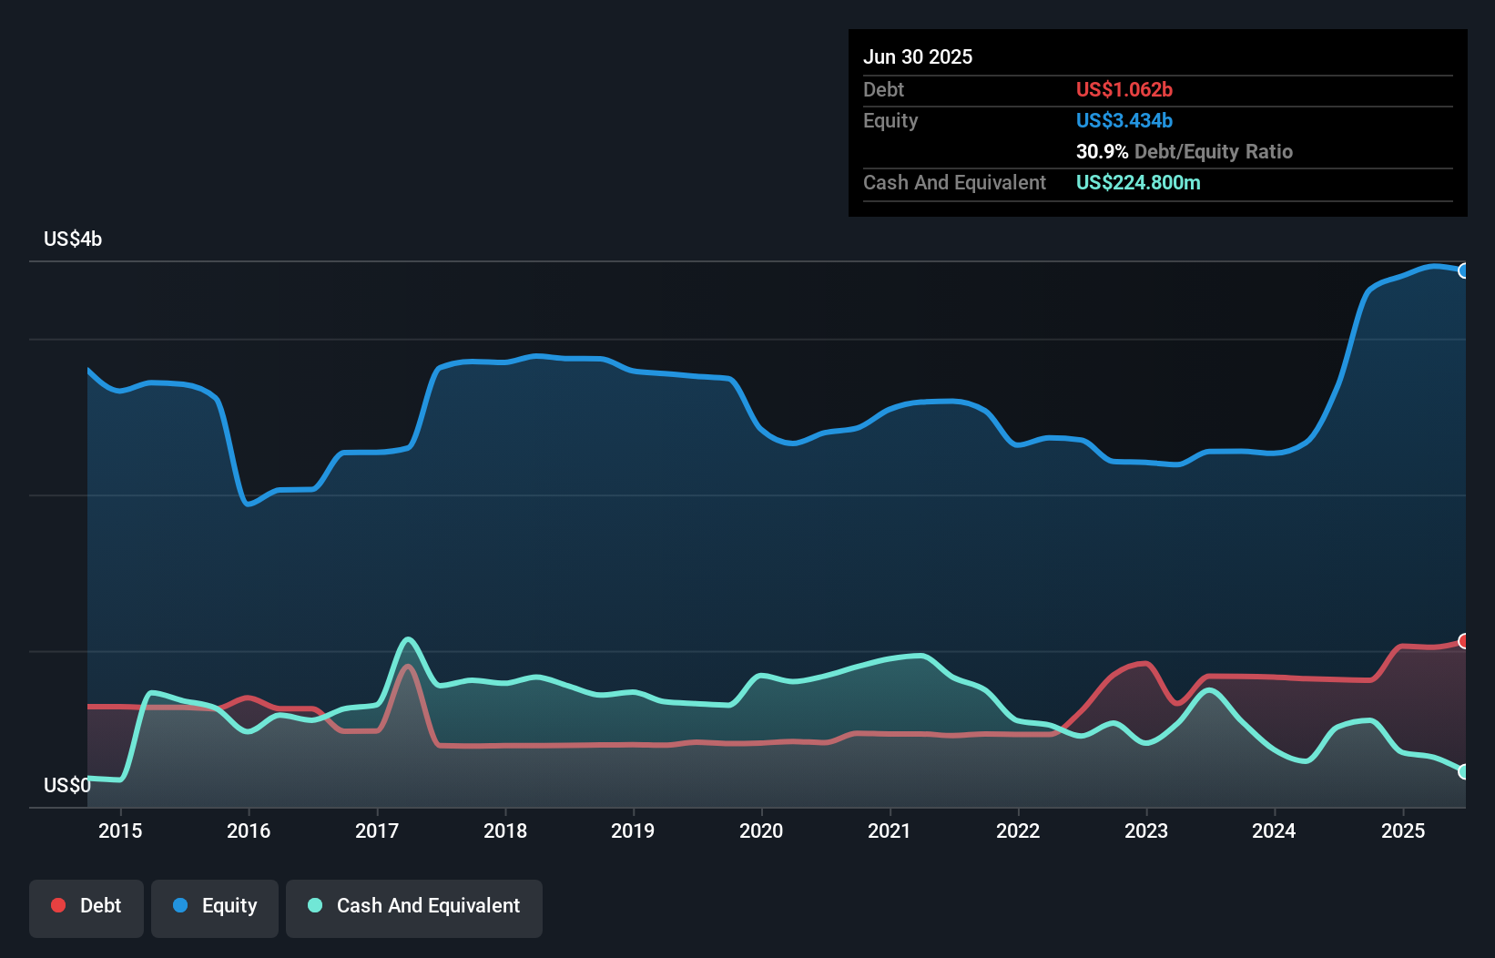This screenshot has height=958, width=1495.
Task: Click the Equity value US$3.434b in tooltip
Action: click(1124, 120)
